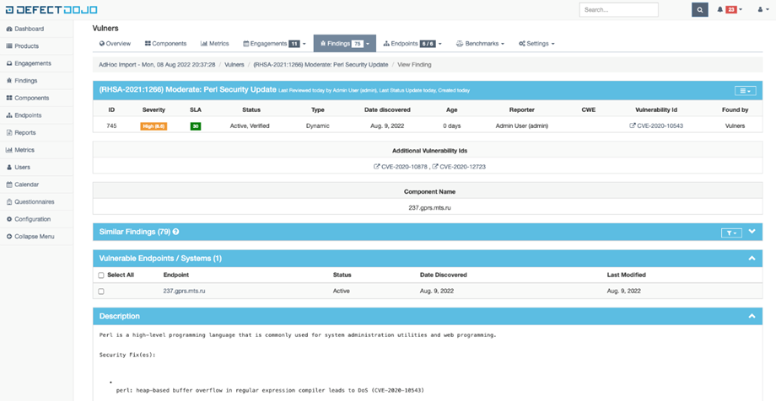Screen dimensions: 776x401
Task: Open the Findings 75 tab dropdown
Action: click(345, 44)
